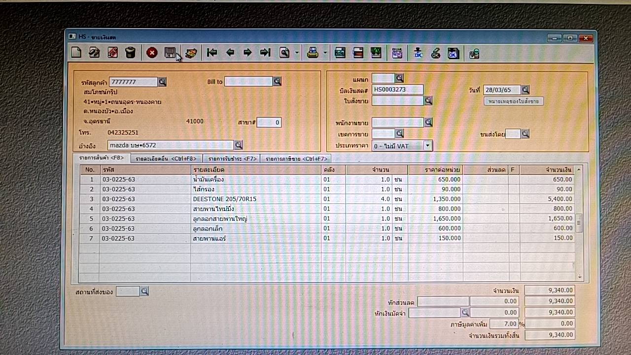Expand the search icon dropdown arrow

297,53
